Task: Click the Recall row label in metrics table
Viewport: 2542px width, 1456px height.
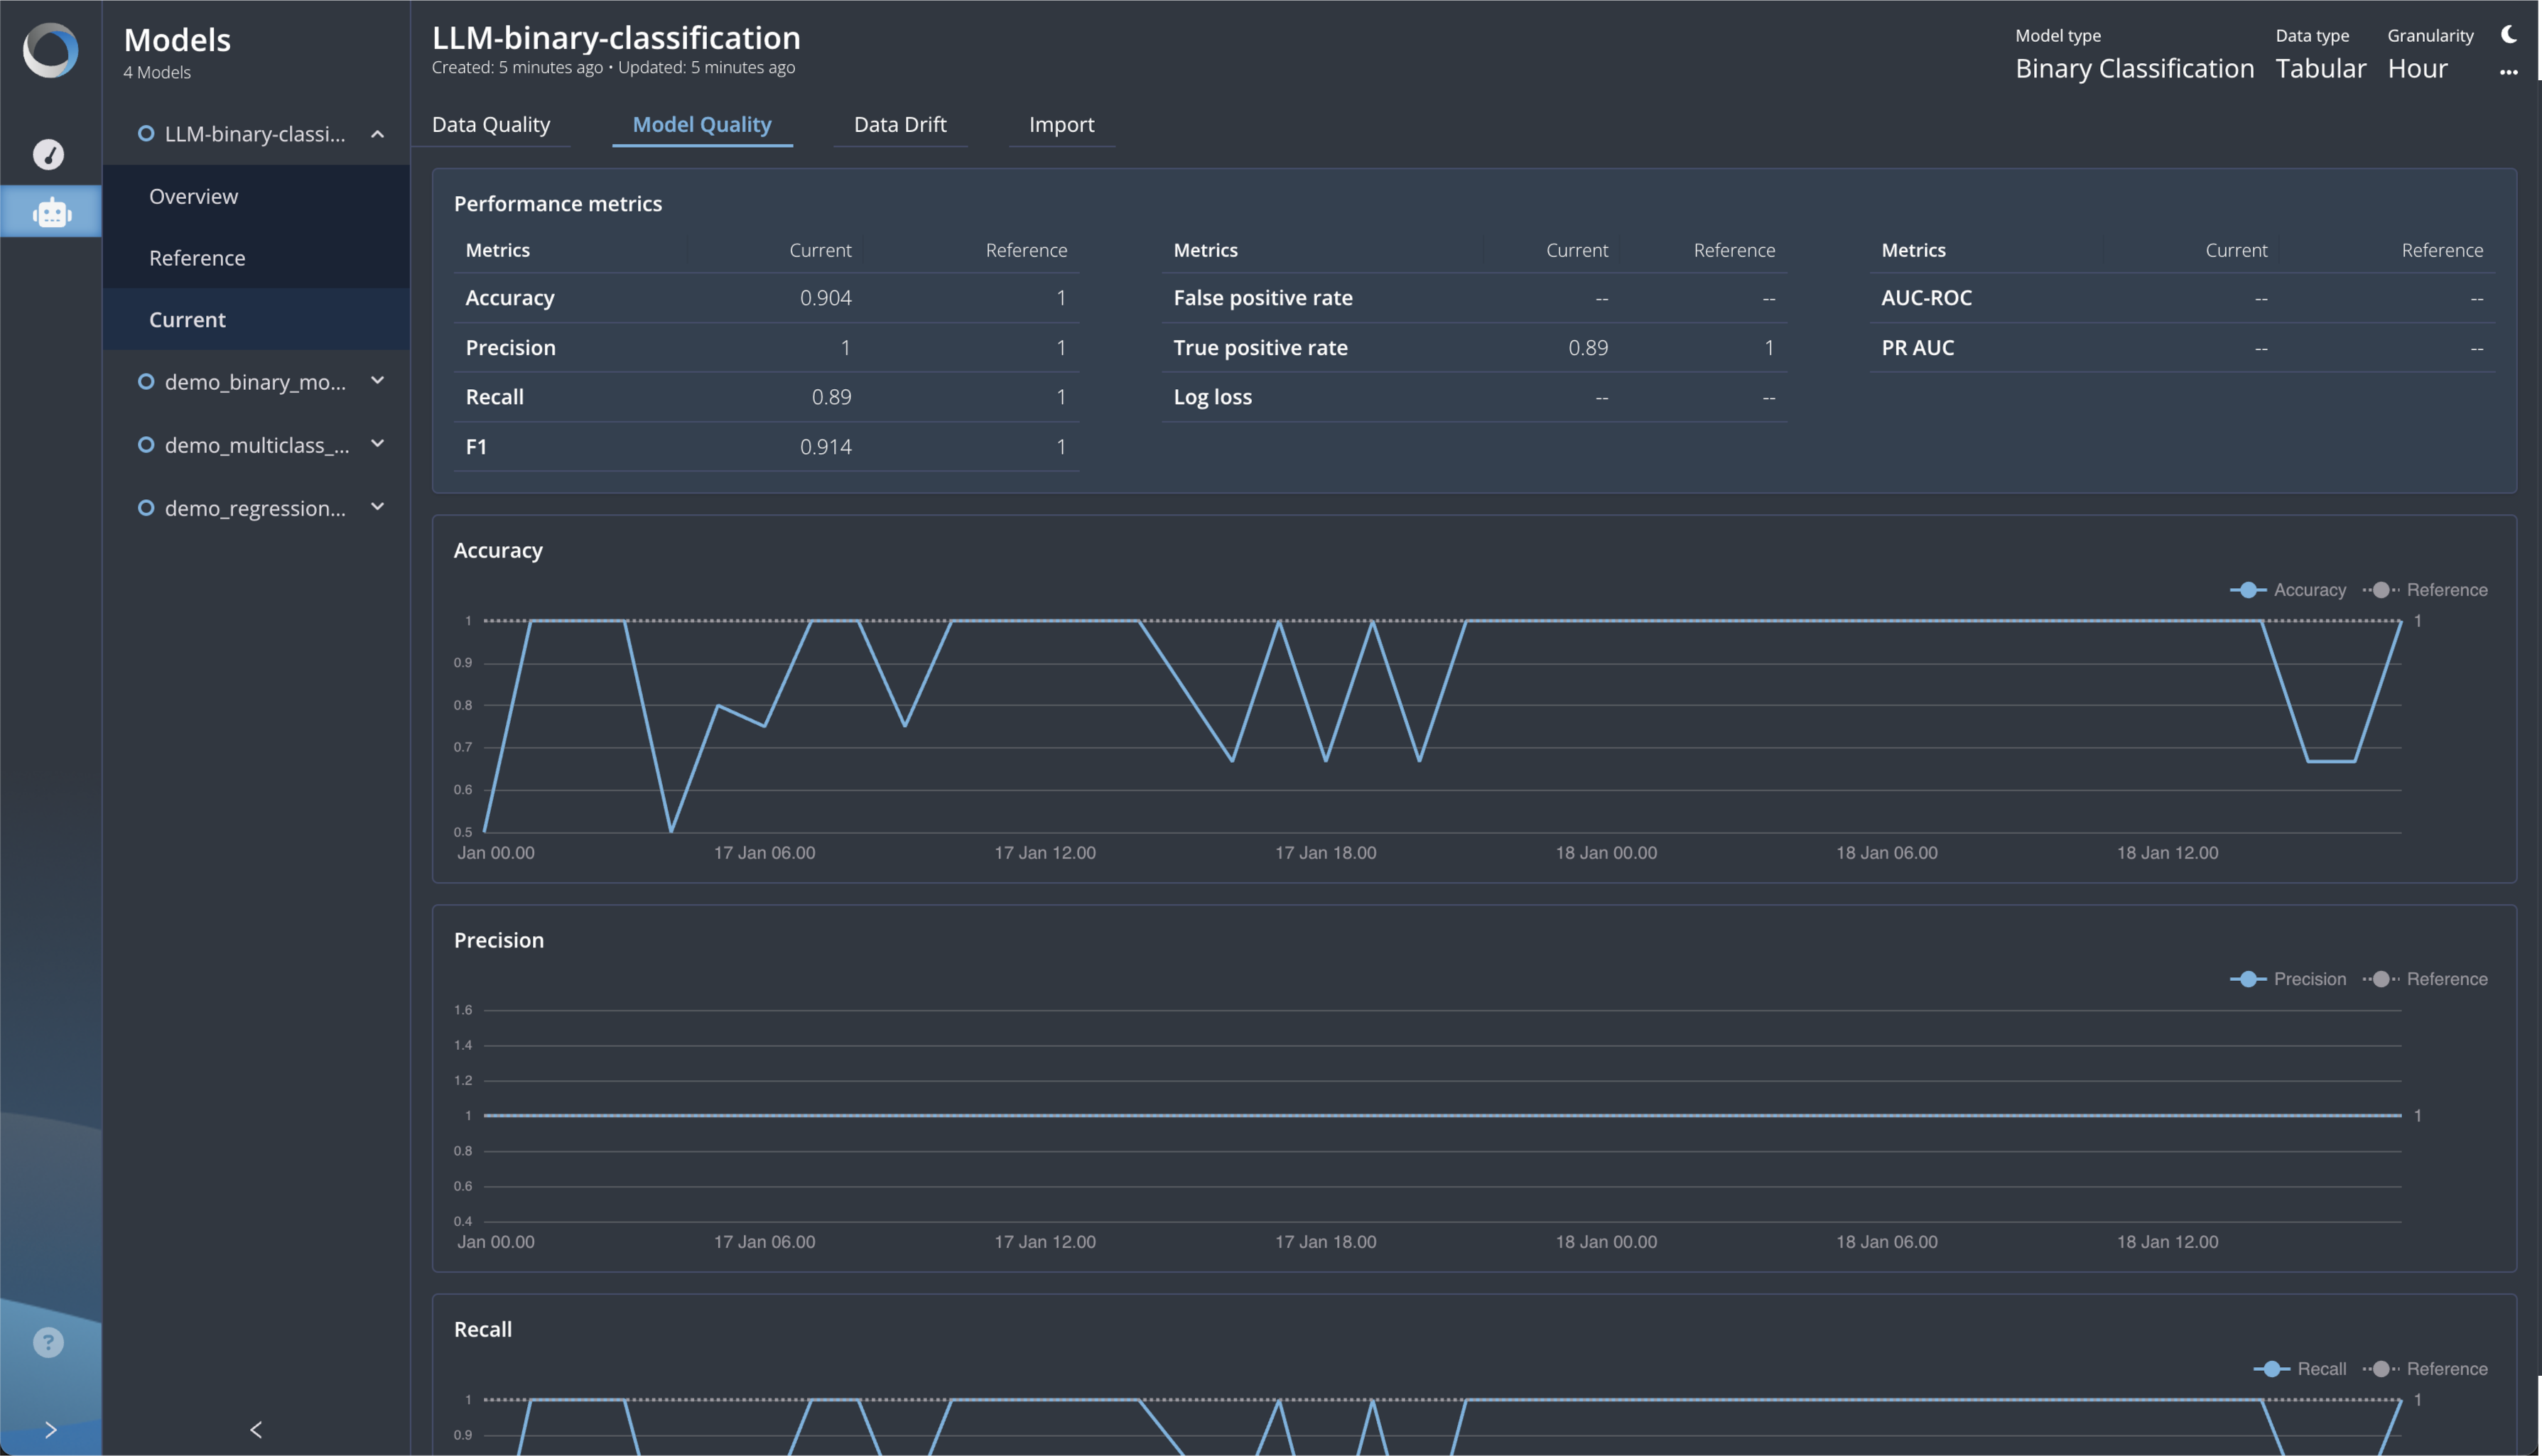Action: coord(494,397)
